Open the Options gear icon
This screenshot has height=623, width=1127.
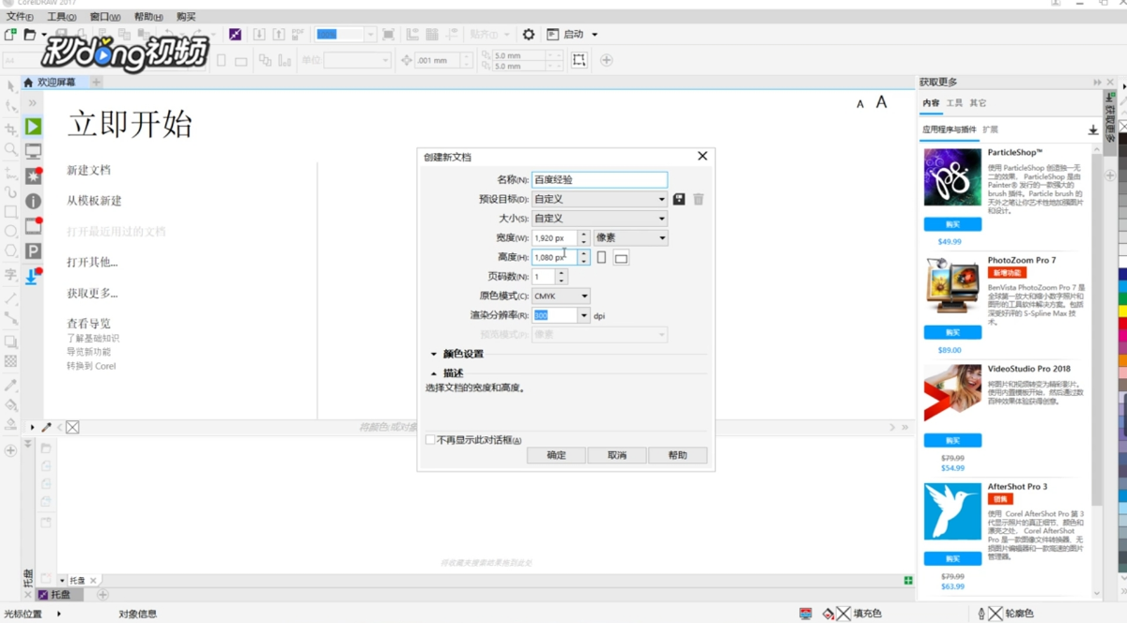pos(529,35)
